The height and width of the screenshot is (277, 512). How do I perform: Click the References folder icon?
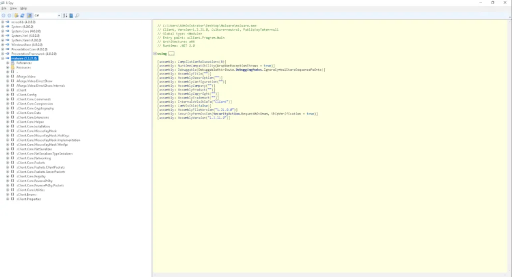point(12,62)
